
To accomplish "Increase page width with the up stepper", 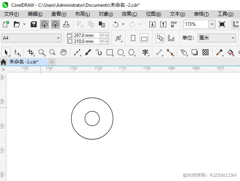I will [x=107, y=35].
